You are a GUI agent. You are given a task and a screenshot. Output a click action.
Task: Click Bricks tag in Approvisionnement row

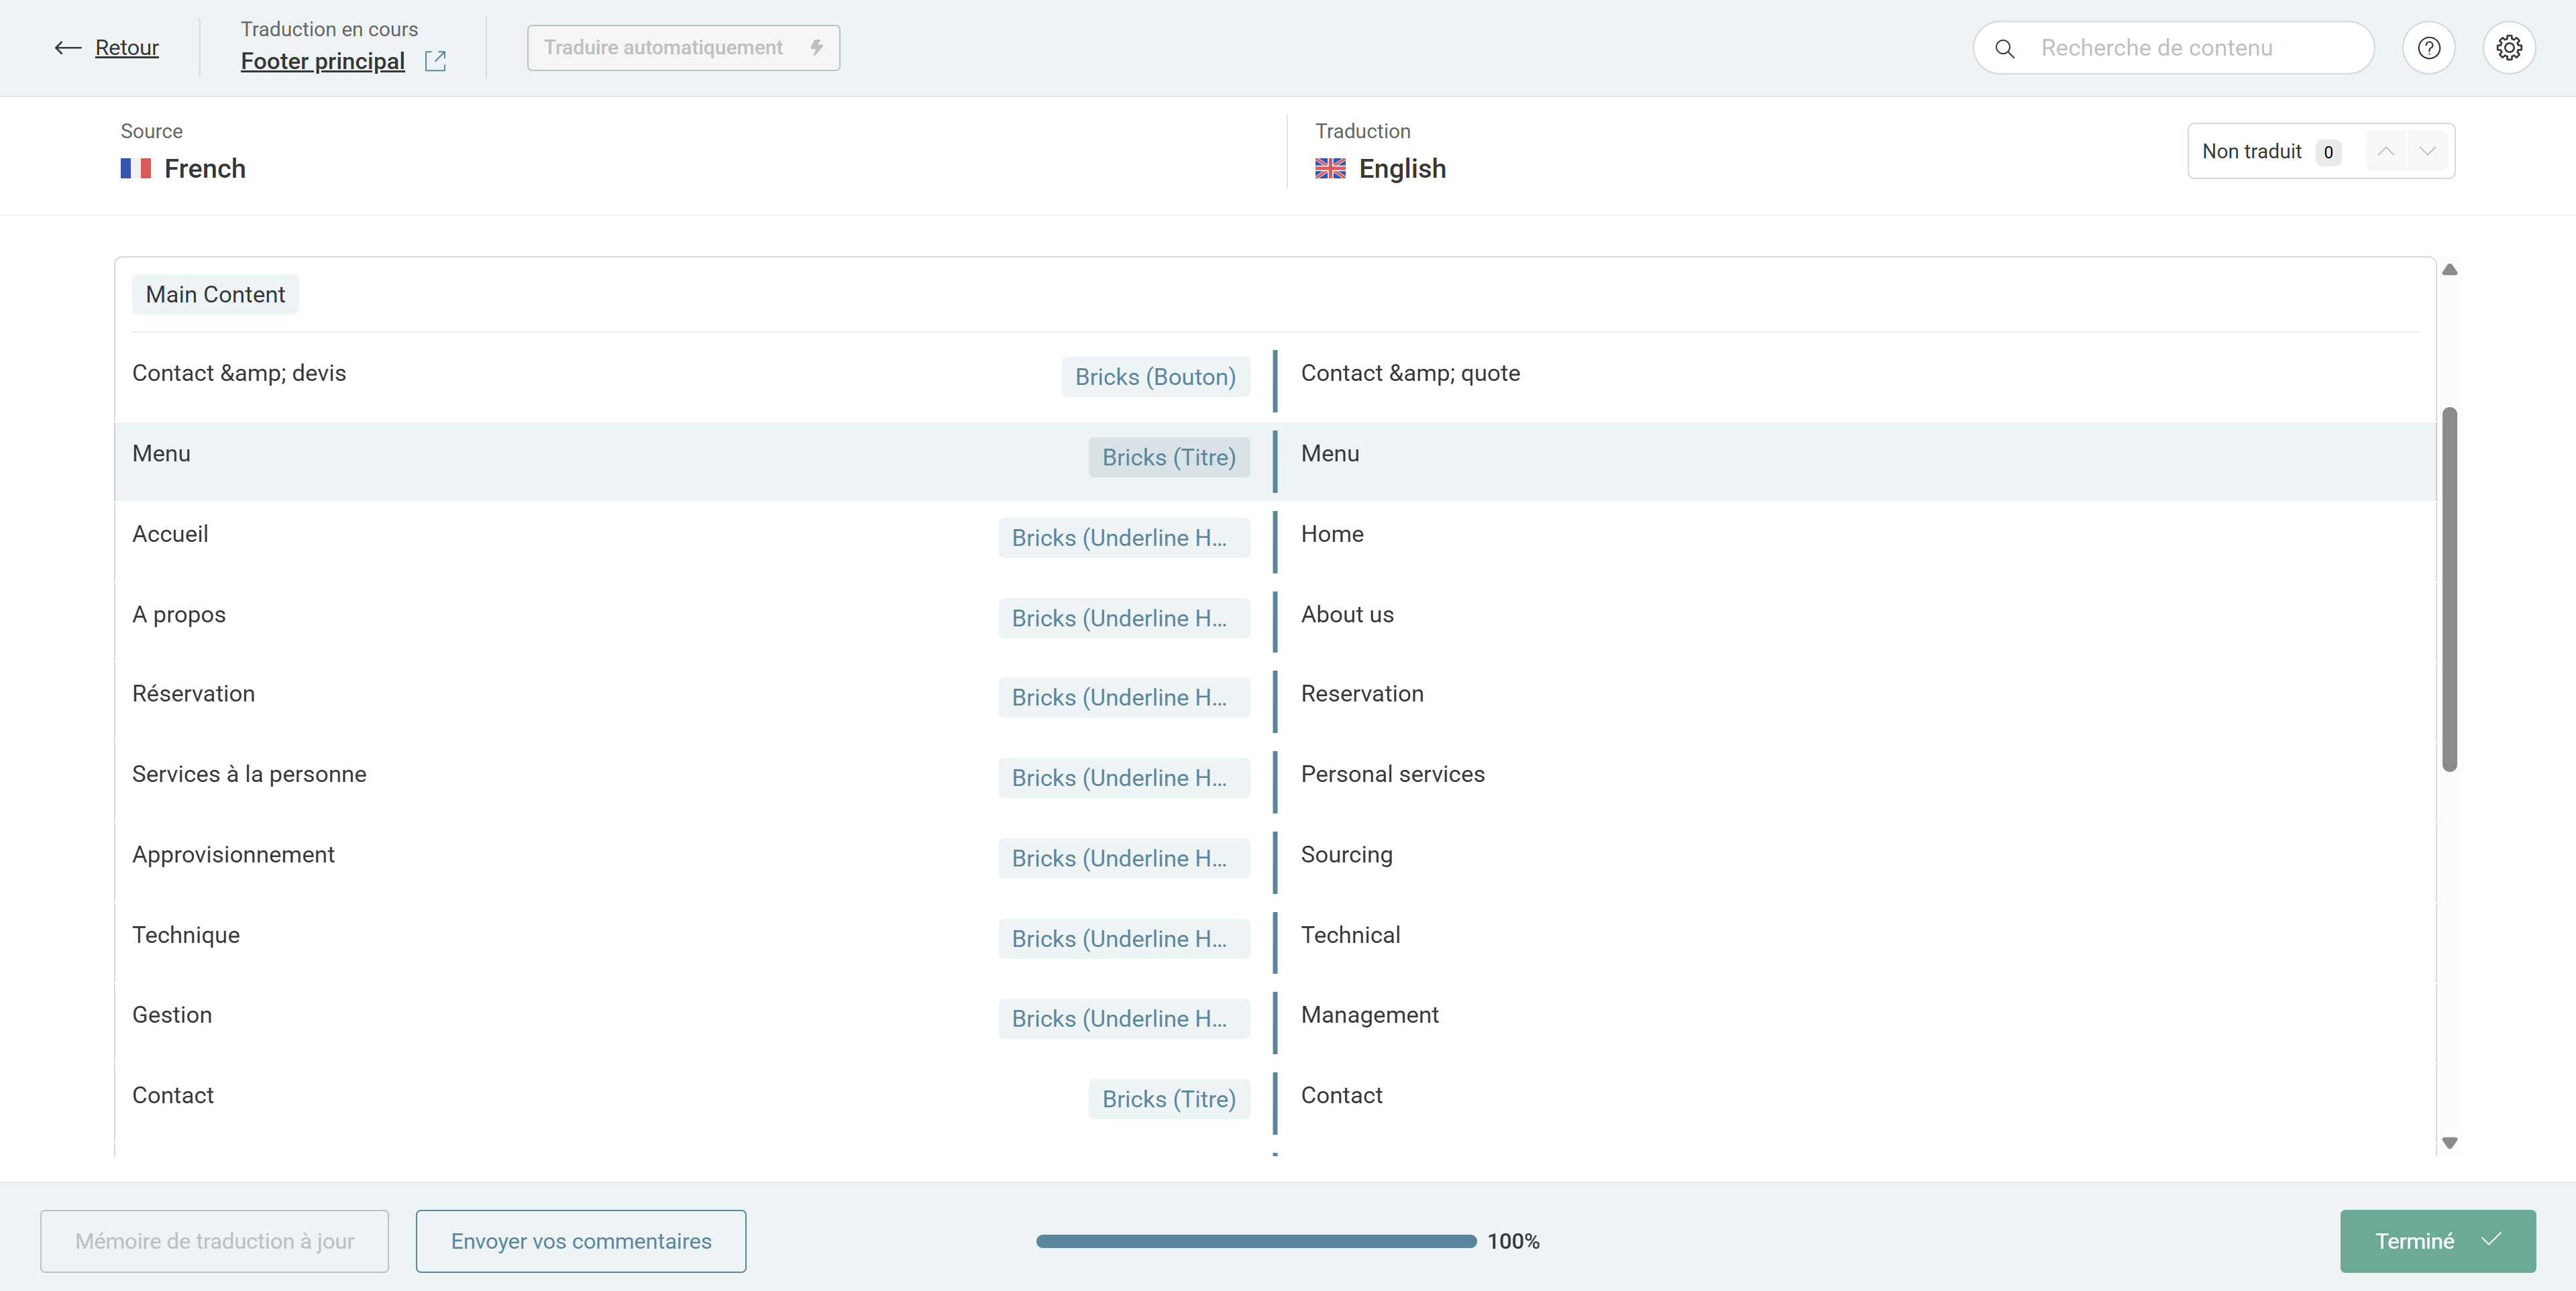(x=1124, y=859)
